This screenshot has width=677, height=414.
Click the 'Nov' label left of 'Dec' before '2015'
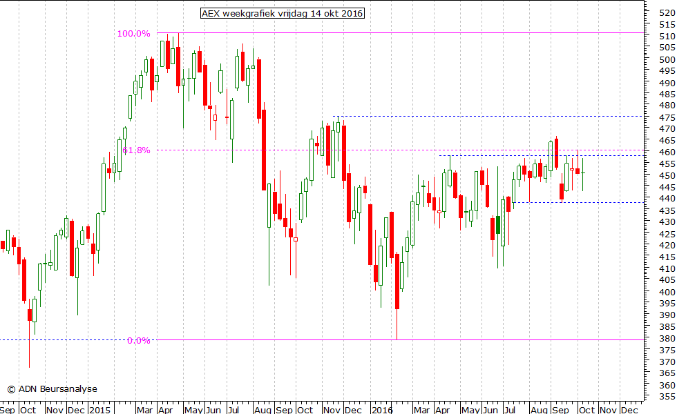[55, 409]
